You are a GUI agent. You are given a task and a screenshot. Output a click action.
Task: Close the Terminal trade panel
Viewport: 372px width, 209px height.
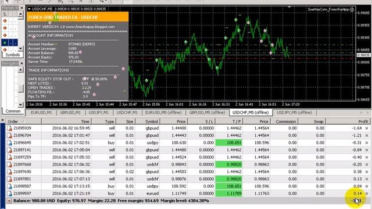click(x=2, y=120)
